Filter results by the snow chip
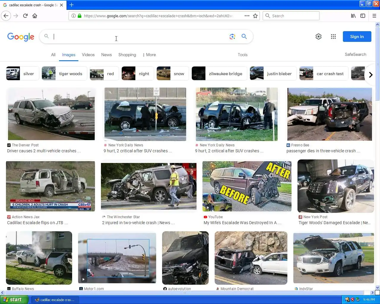 pyautogui.click(x=173, y=74)
